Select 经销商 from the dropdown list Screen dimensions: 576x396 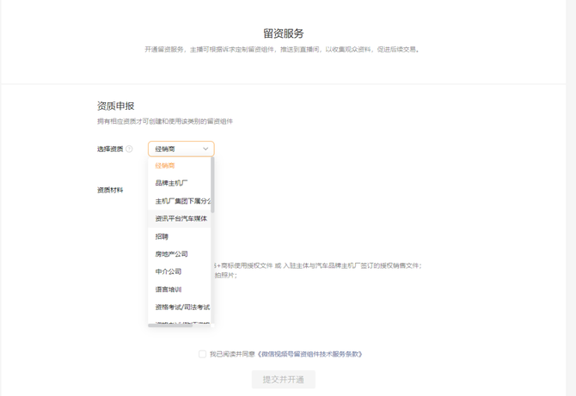[165, 166]
